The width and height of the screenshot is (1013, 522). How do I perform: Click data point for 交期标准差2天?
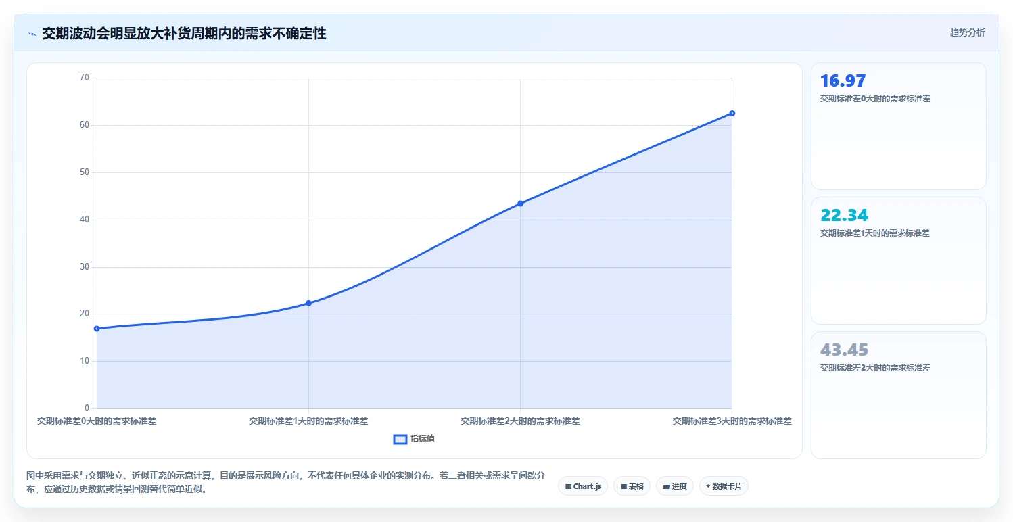point(520,204)
